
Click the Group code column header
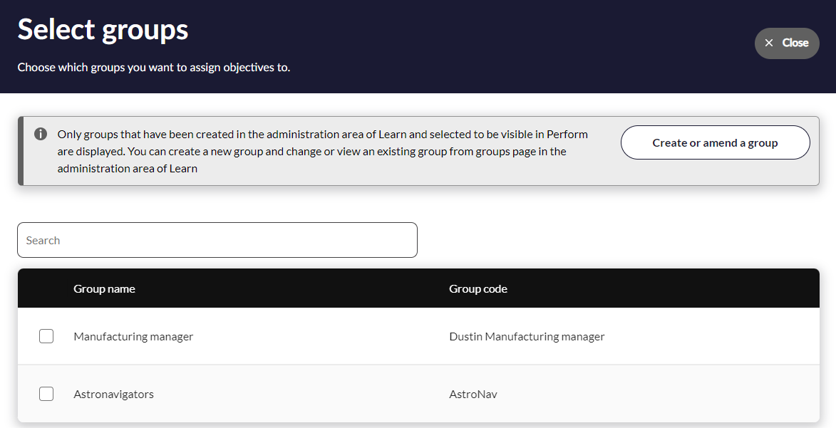pyautogui.click(x=478, y=288)
